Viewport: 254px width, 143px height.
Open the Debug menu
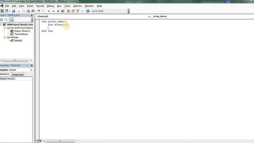point(50,6)
